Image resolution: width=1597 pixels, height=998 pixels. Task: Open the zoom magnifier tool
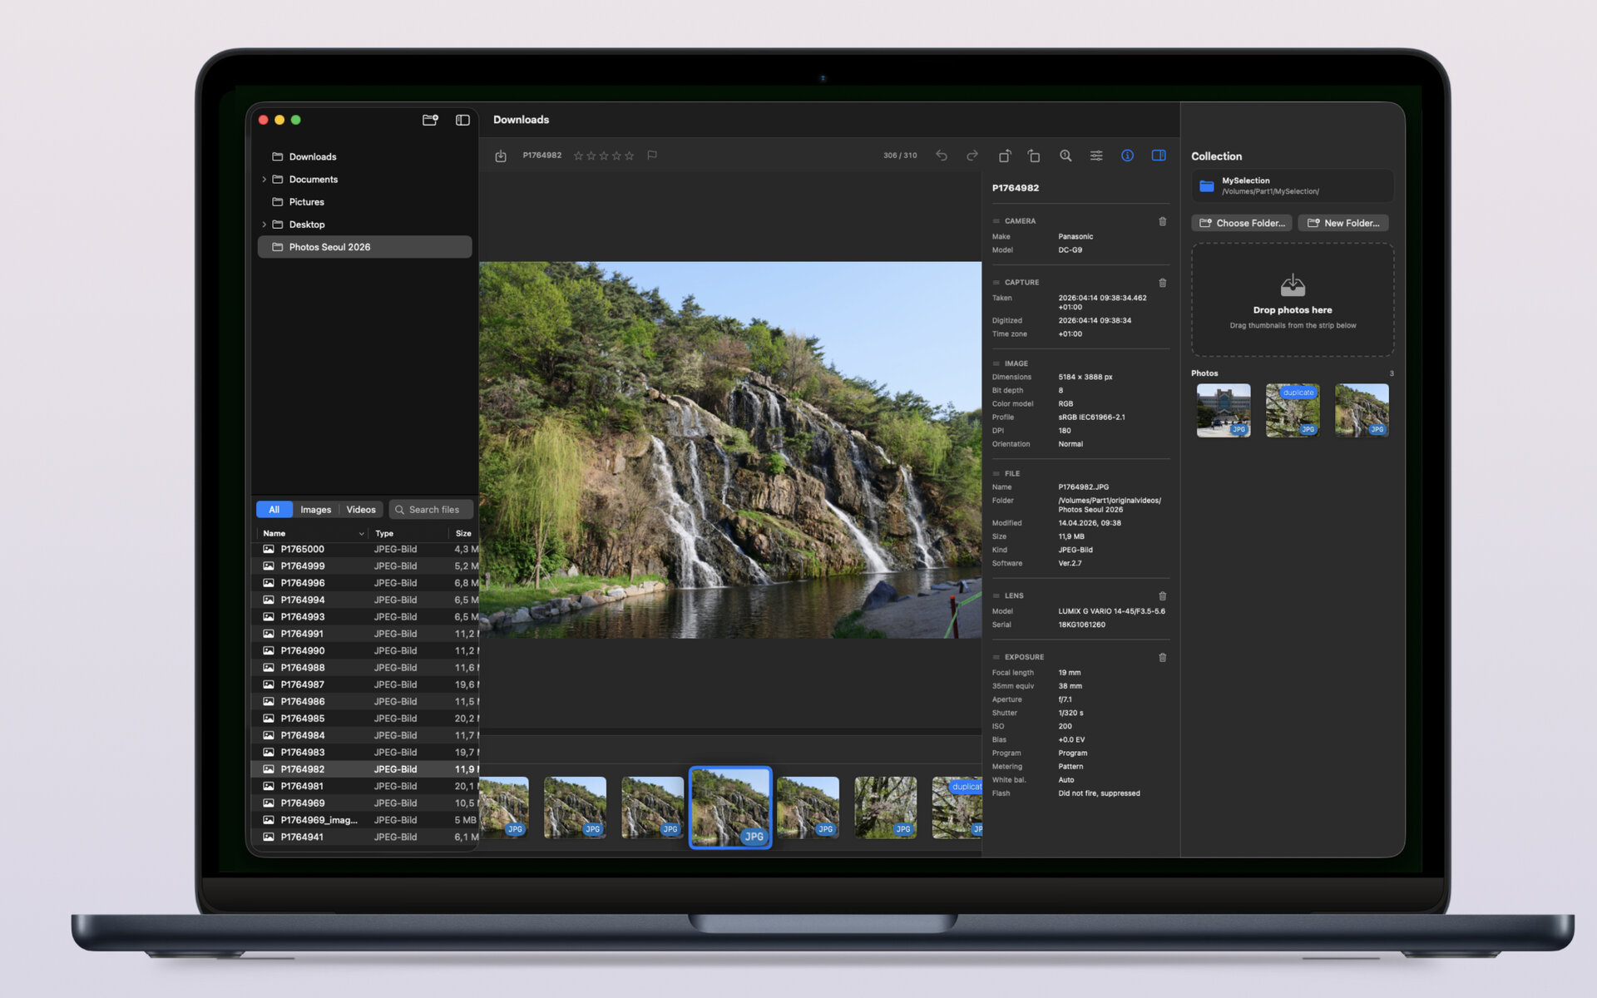pyautogui.click(x=1065, y=156)
